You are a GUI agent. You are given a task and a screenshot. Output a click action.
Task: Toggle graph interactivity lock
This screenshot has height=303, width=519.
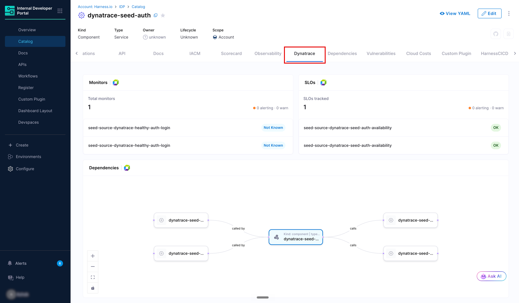tap(93, 288)
